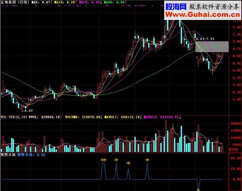Click the 7.00 price axis label
This screenshot has height=191, width=242.
236,42
